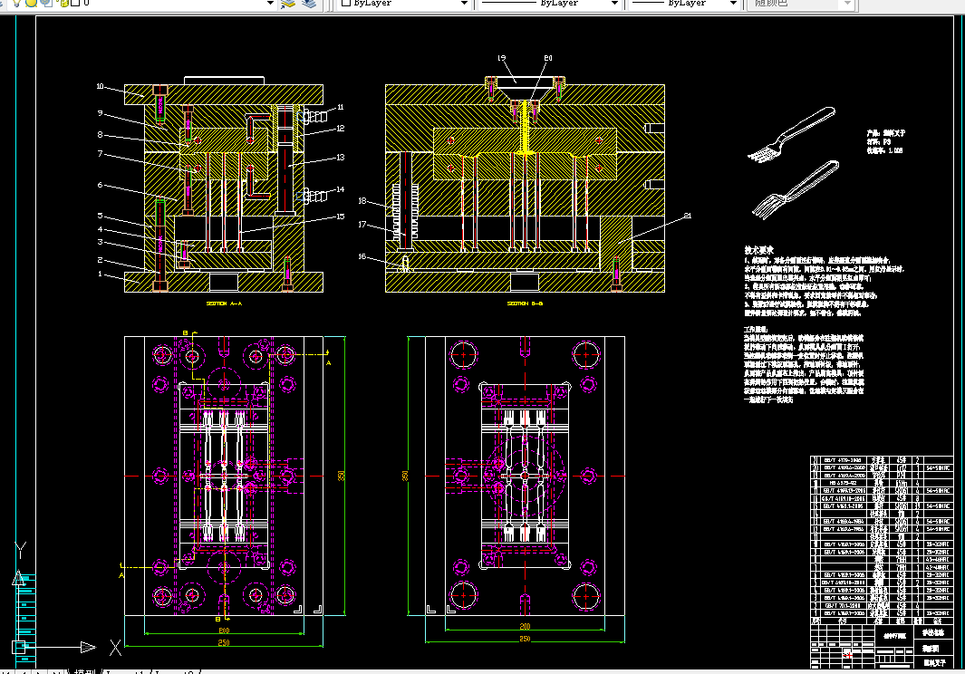Select callout number 4 in section A-A

100,229
